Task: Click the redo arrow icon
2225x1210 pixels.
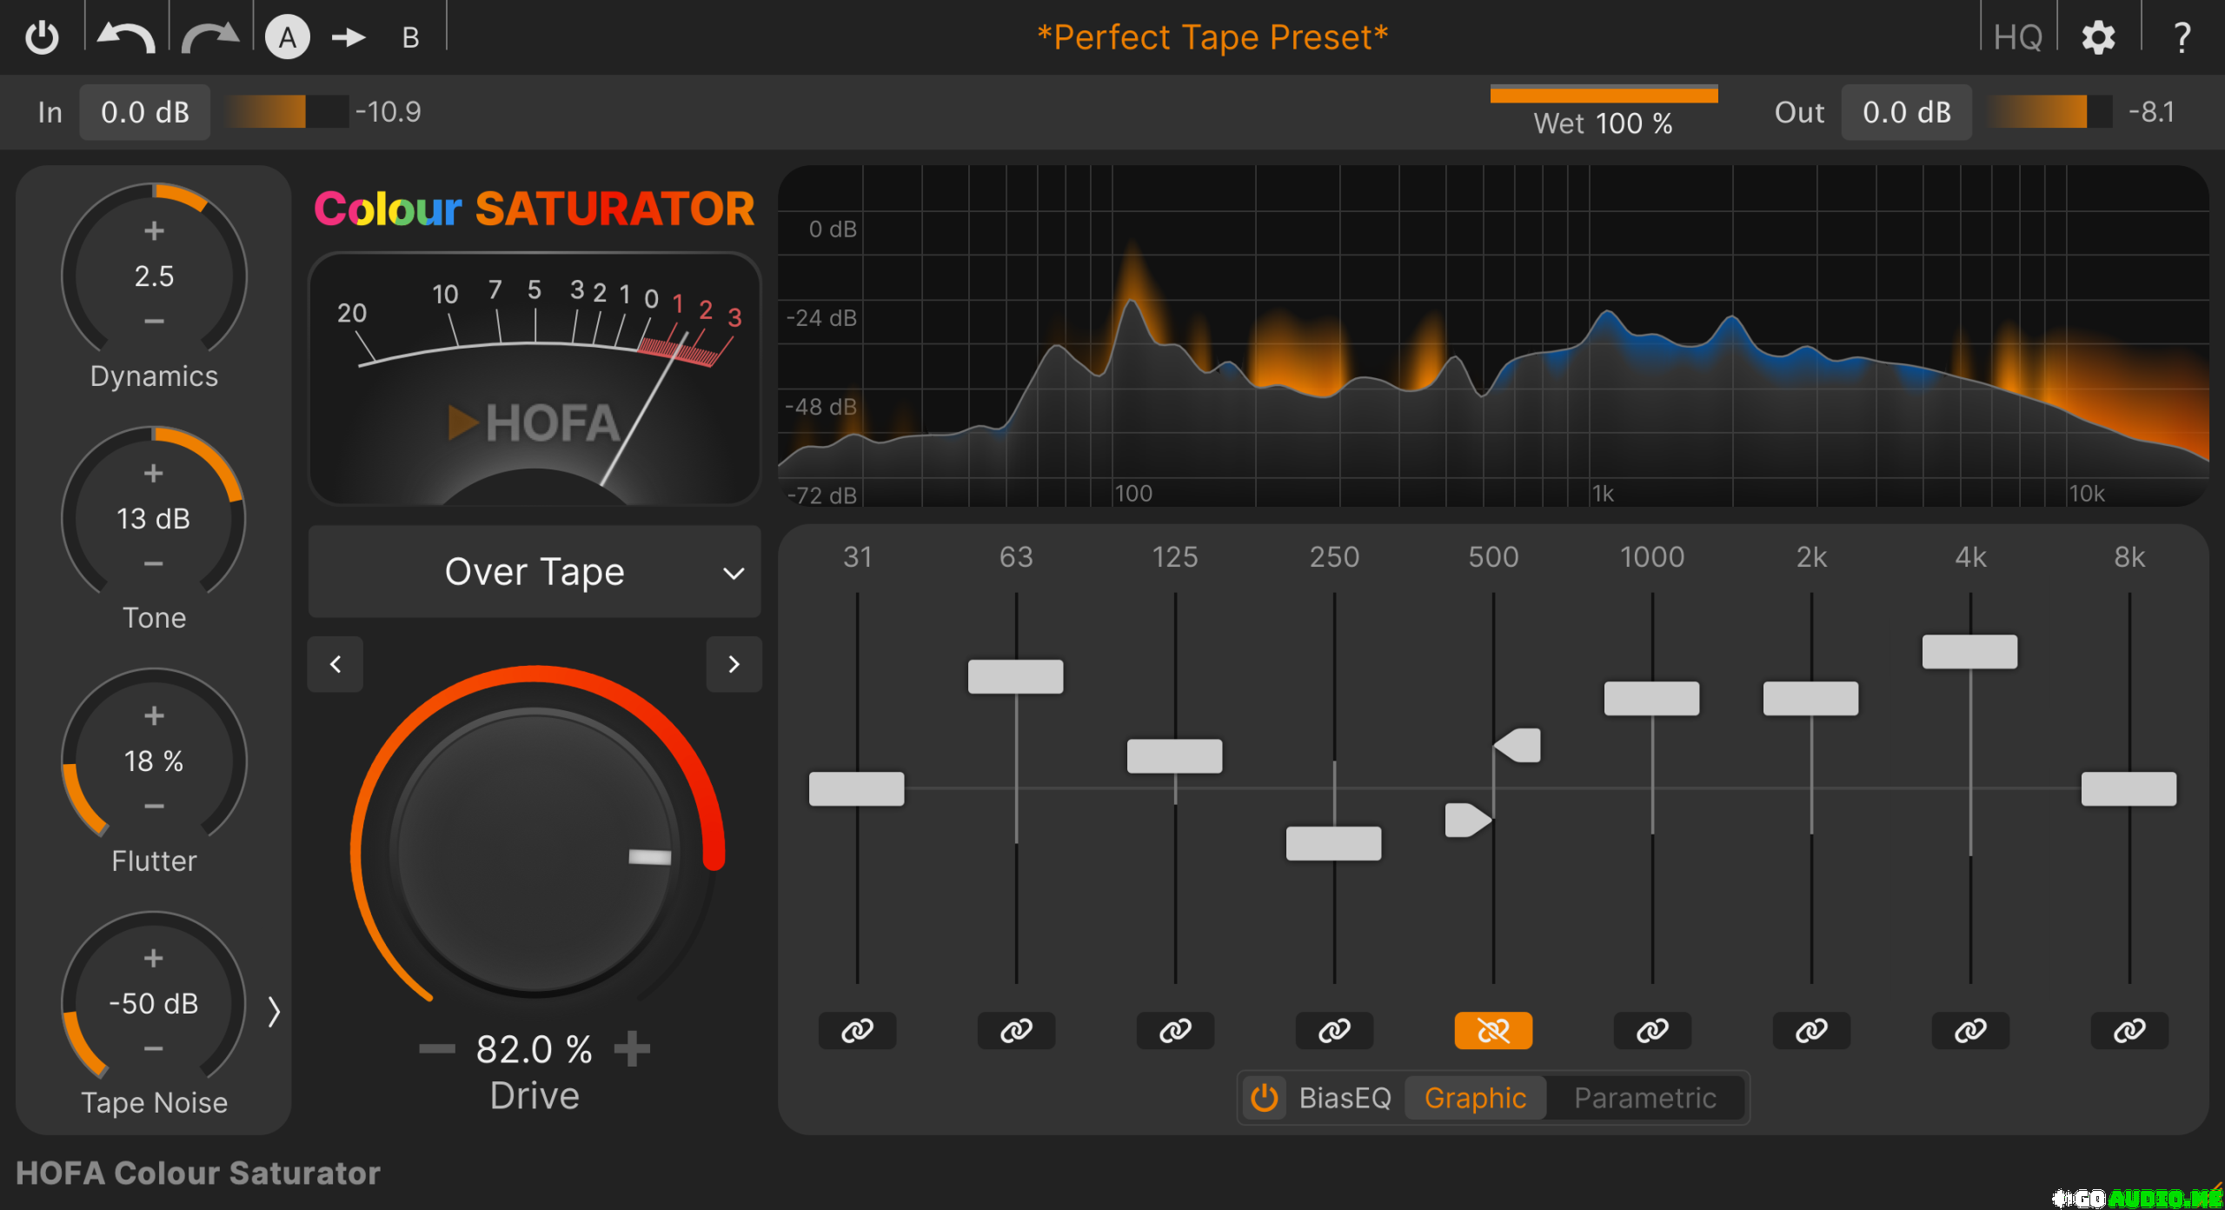Action: pyautogui.click(x=209, y=37)
